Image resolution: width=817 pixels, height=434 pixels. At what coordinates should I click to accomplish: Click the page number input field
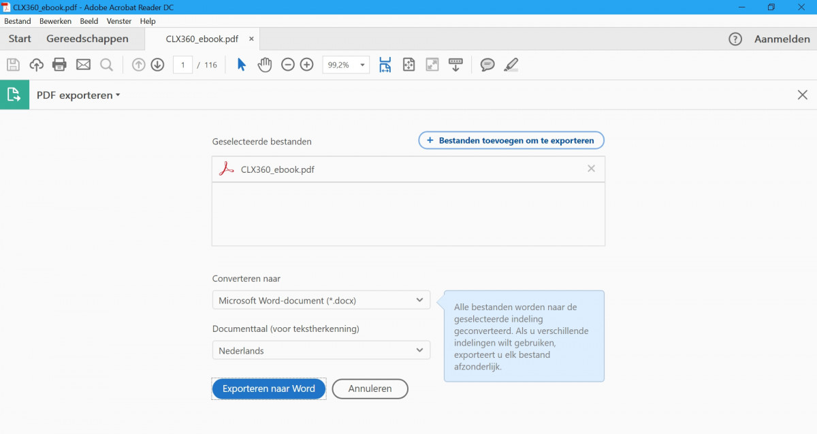click(x=182, y=65)
